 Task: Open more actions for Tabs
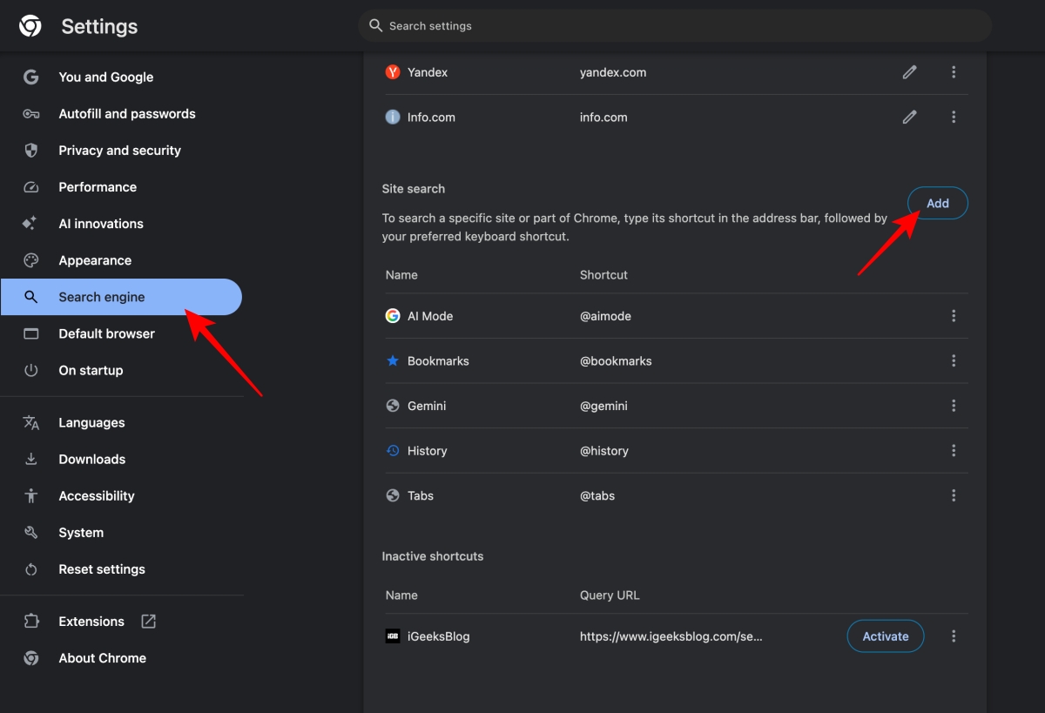(954, 495)
